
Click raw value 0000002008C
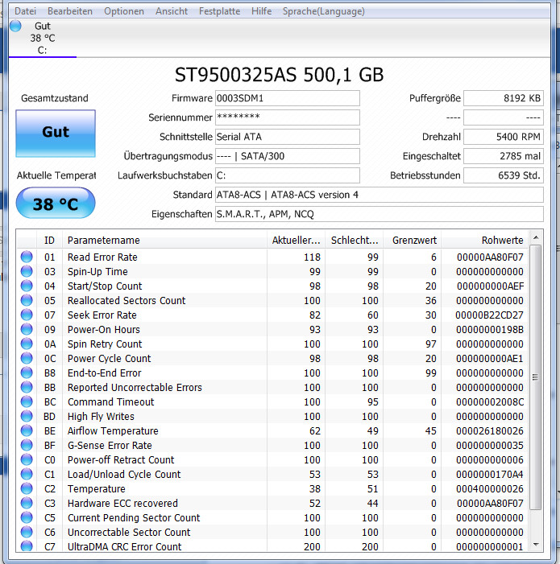click(489, 401)
